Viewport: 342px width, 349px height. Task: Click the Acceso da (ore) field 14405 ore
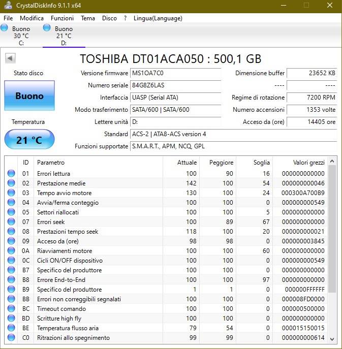[x=312, y=122]
